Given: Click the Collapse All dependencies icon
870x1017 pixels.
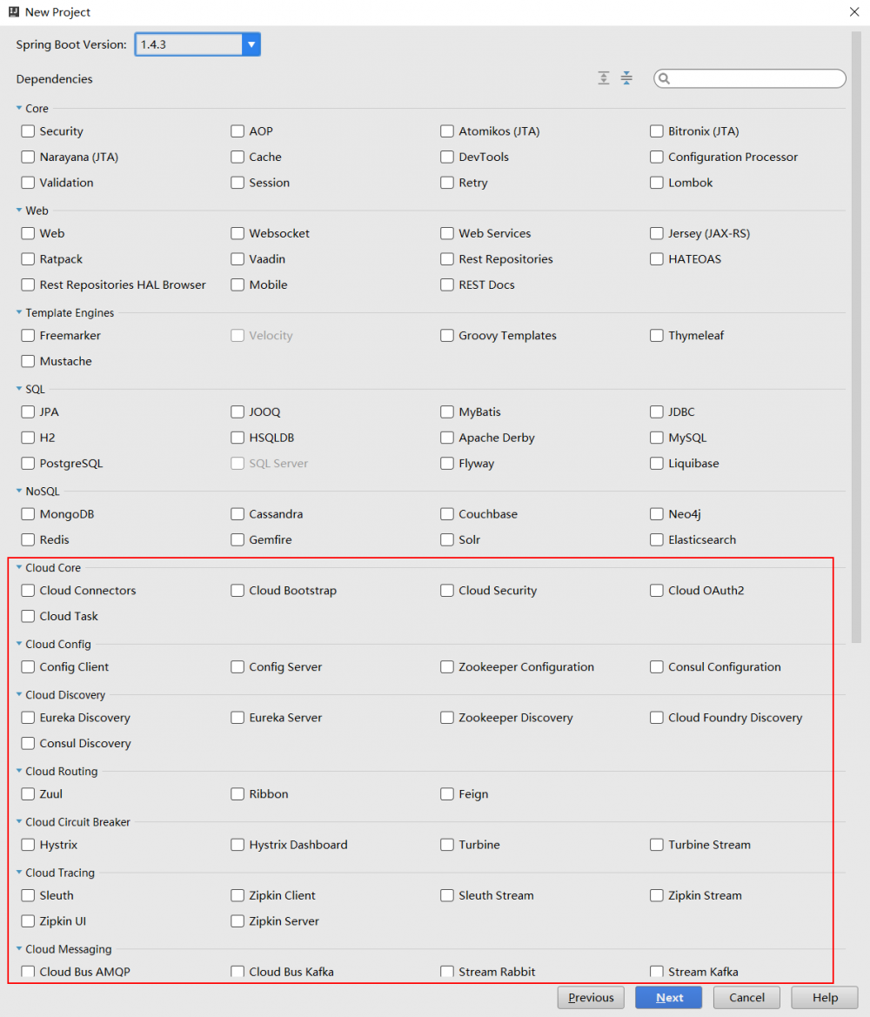Looking at the screenshot, I should [626, 77].
